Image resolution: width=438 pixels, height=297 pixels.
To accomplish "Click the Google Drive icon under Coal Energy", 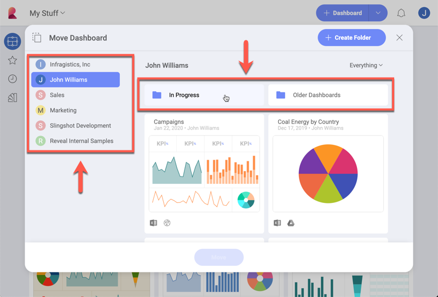I will [291, 223].
